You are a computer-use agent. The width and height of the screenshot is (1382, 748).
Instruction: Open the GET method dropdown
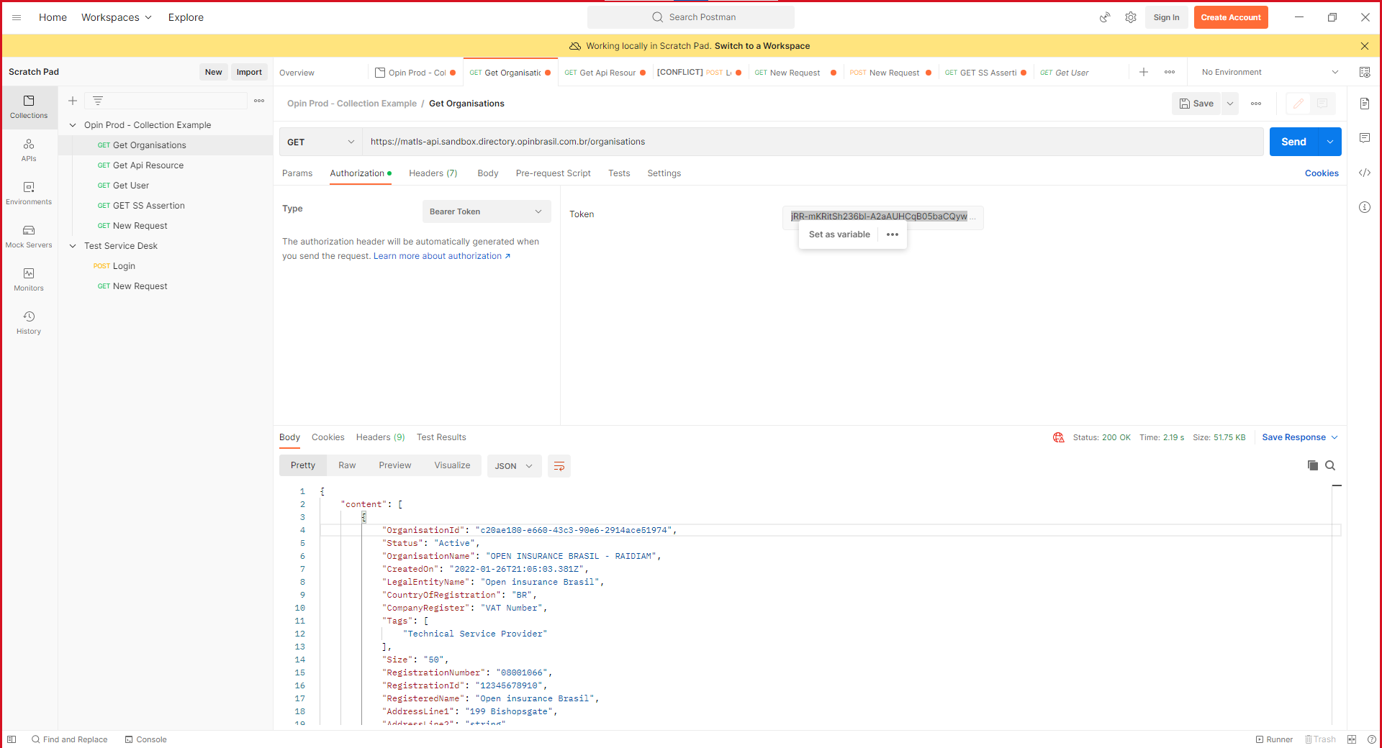320,142
